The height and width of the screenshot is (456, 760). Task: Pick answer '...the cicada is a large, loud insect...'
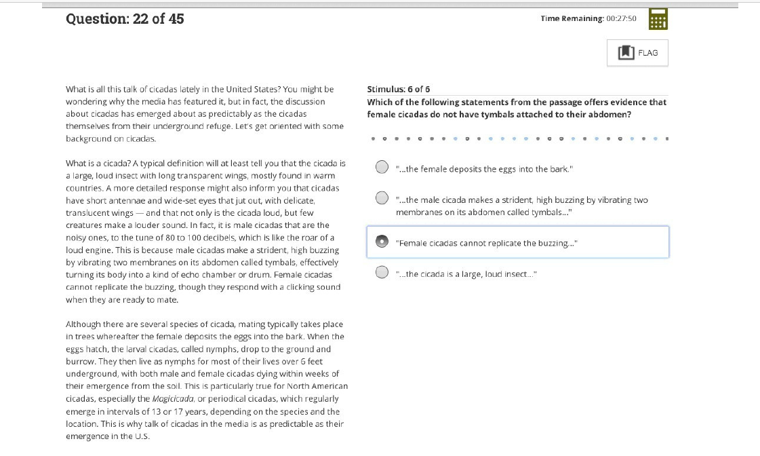tap(382, 273)
